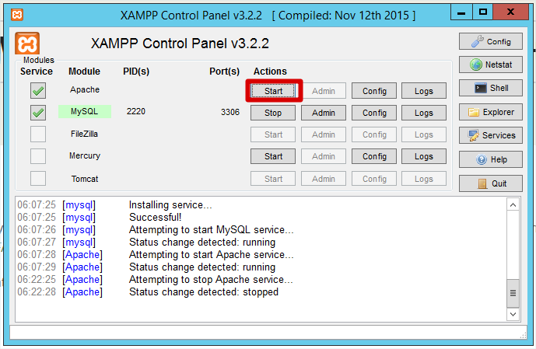Quit the XAMPP Control Panel
Screen dimensions: 536x349
pyautogui.click(x=490, y=183)
